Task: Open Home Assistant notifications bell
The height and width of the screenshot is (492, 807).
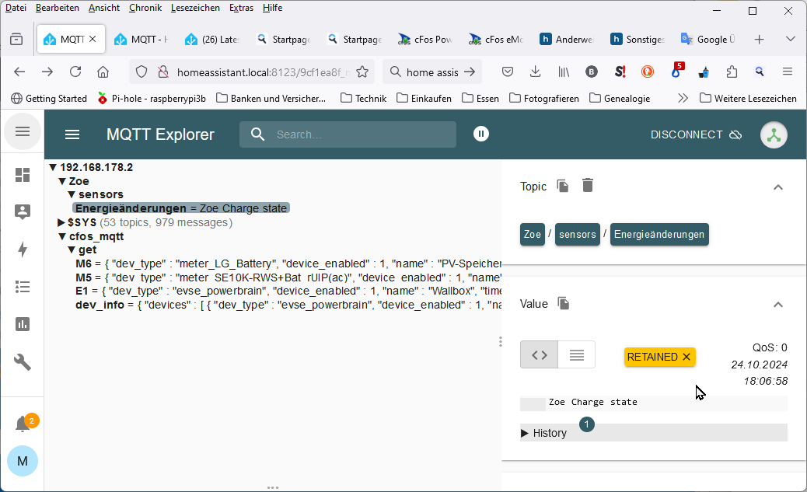Action: tap(23, 424)
